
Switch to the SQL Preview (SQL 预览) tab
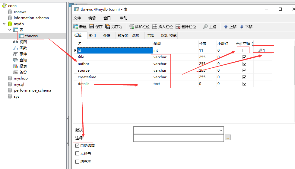pyautogui.click(x=169, y=35)
